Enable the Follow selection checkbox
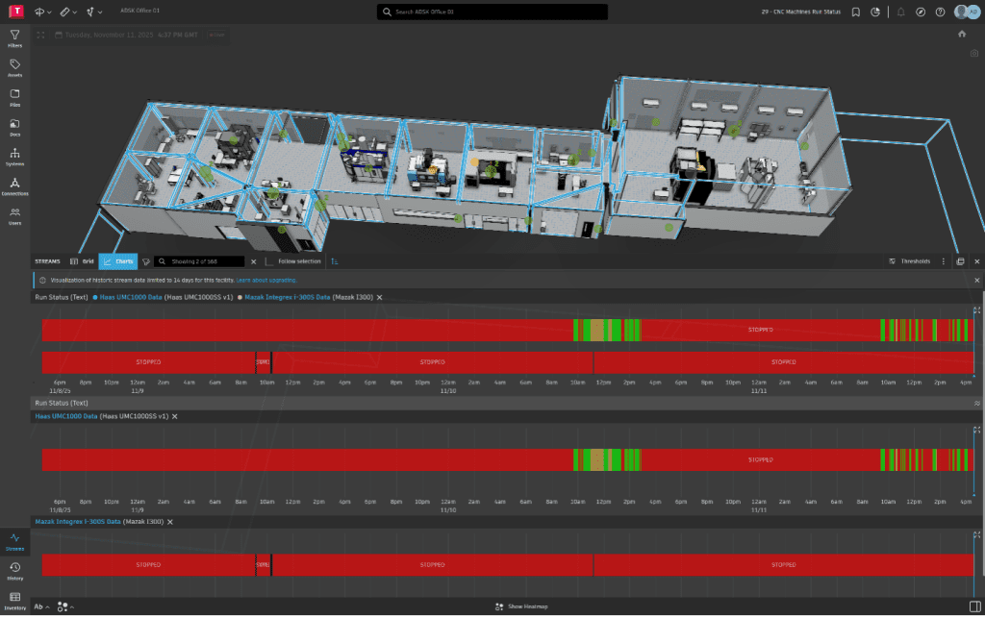 pos(269,261)
